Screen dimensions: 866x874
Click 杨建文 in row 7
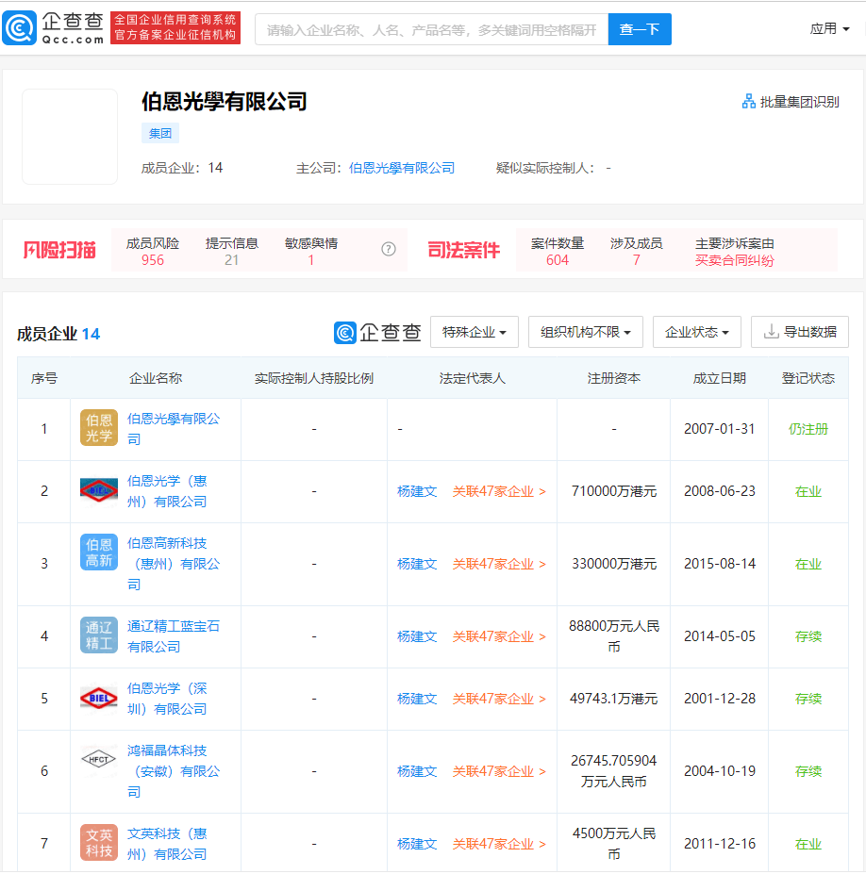tap(417, 843)
